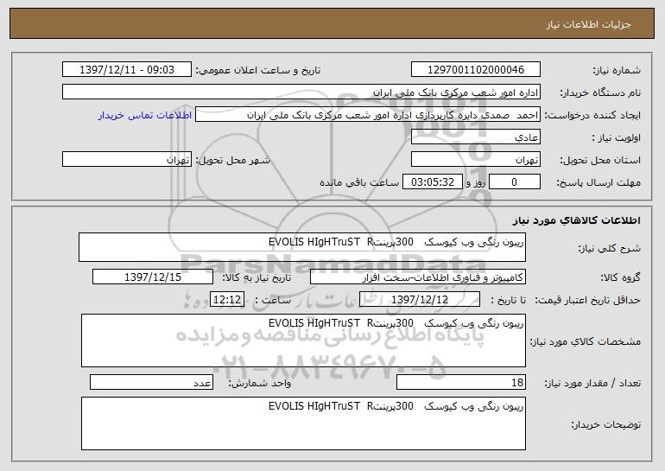Click the مشخصات کالای مورد نیاز label
The width and height of the screenshot is (665, 471).
(586, 341)
